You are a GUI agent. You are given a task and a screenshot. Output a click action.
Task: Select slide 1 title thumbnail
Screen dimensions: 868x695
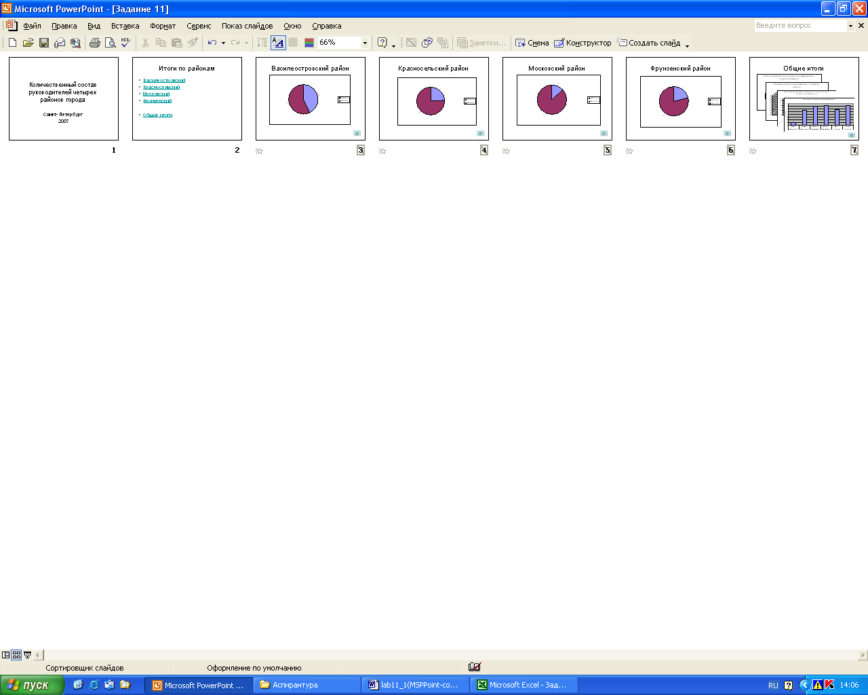click(64, 98)
